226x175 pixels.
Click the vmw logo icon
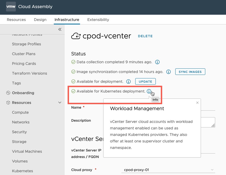click(x=11, y=7)
